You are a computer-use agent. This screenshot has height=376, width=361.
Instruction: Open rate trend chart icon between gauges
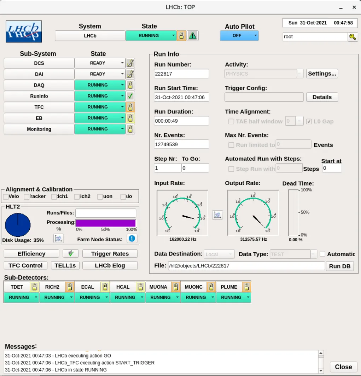pos(217,215)
